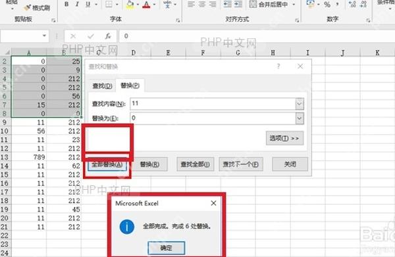Click the cell borders icon
This screenshot has height=257, width=395.
click(x=109, y=4)
